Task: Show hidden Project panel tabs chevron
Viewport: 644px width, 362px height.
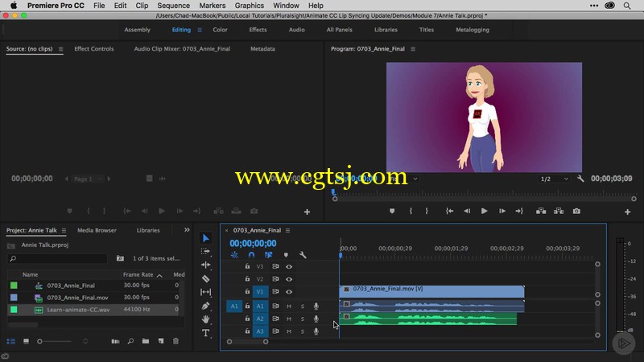Action: 187,230
